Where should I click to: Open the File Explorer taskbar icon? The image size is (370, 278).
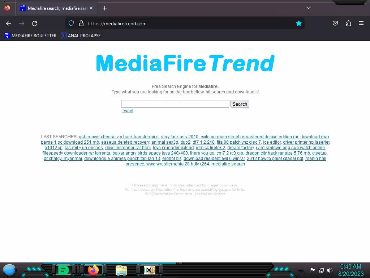point(121,270)
